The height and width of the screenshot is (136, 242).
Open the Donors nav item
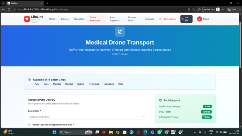point(65,19)
